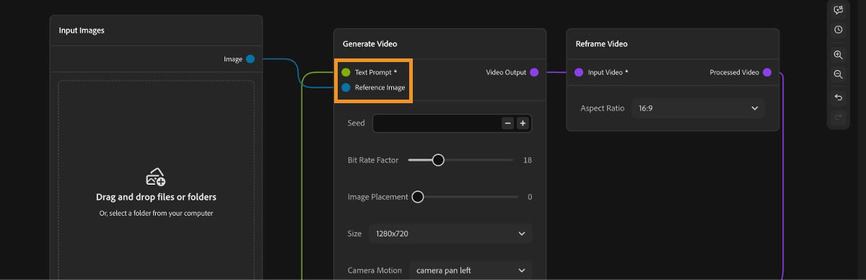Select the Generate Video node title

click(x=369, y=44)
